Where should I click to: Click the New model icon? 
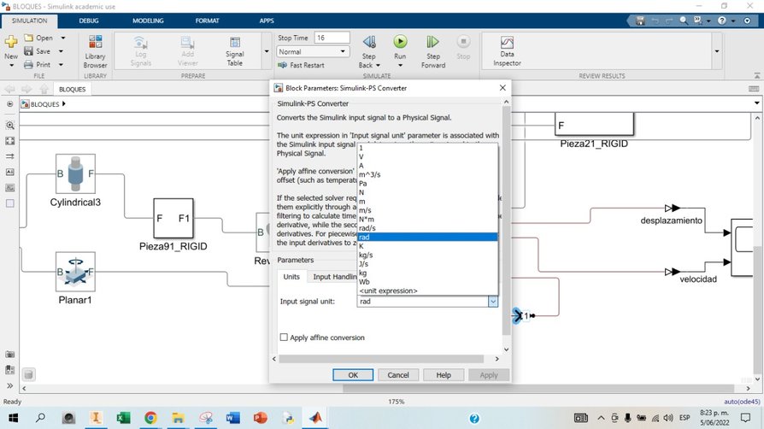(11, 42)
